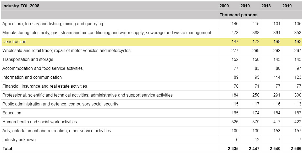Click the Industry unknown row label

pyautogui.click(x=18, y=140)
